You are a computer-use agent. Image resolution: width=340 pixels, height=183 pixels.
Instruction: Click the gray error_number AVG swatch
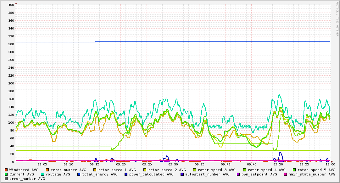pos(6,179)
